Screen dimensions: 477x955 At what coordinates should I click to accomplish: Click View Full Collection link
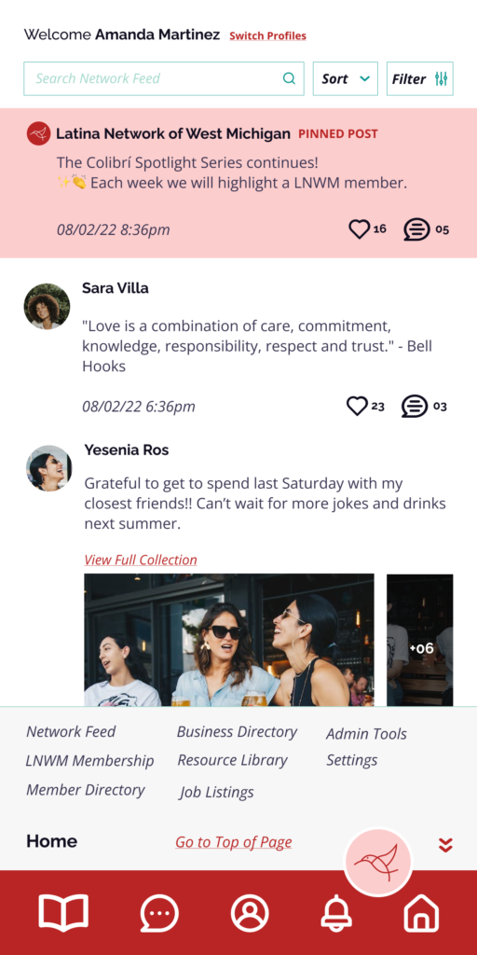(x=141, y=560)
